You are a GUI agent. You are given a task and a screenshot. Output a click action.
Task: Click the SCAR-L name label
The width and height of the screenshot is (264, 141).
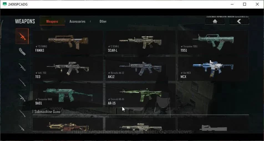coord(113,50)
